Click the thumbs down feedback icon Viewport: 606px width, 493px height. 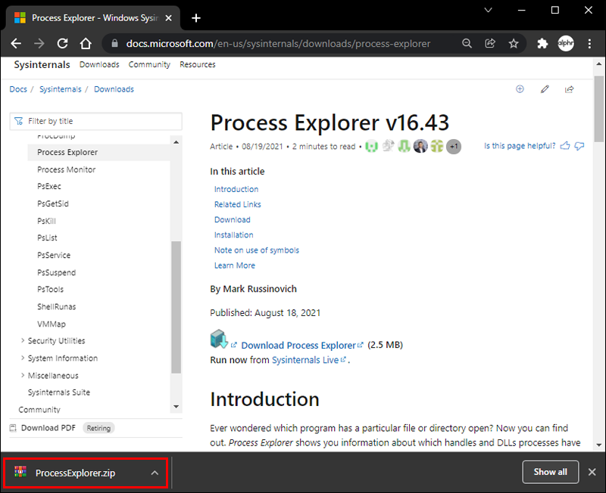(x=579, y=146)
